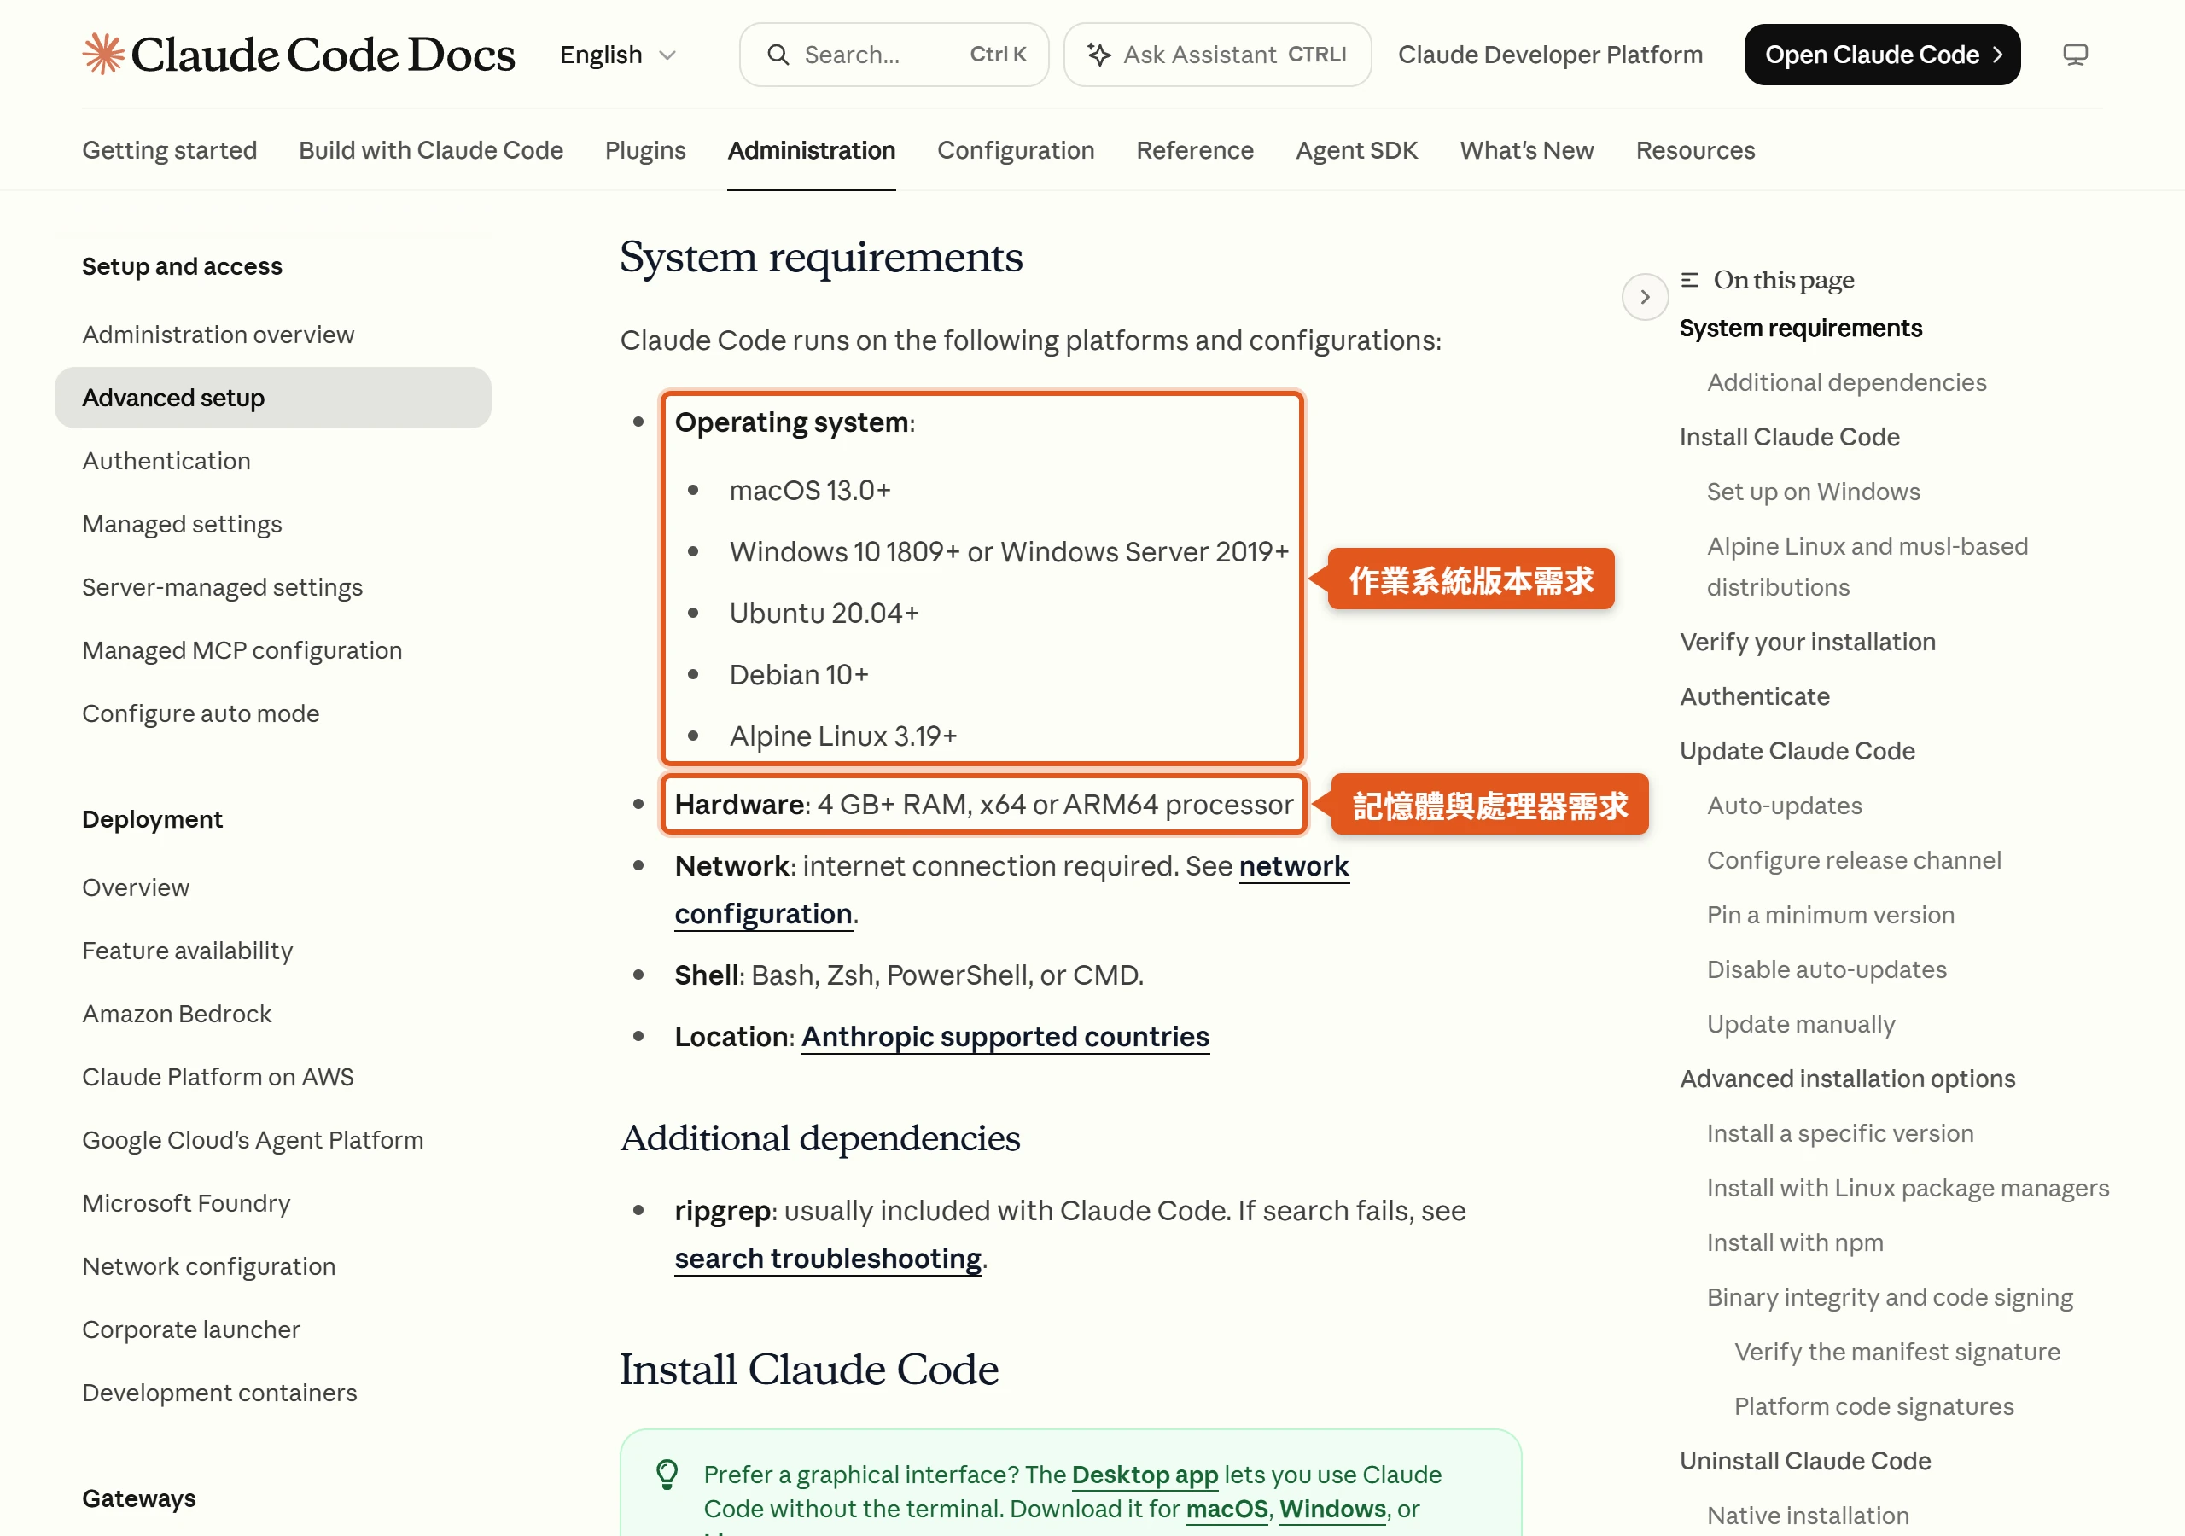Viewport: 2185px width, 1536px height.
Task: Open Anthropic supported countries link
Action: pyautogui.click(x=1005, y=1036)
